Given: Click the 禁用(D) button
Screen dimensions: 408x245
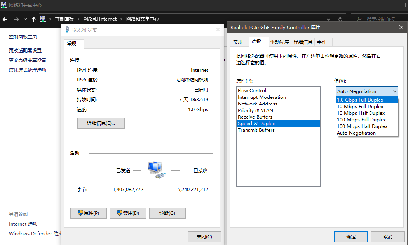Looking at the screenshot, I should tap(128, 213).
